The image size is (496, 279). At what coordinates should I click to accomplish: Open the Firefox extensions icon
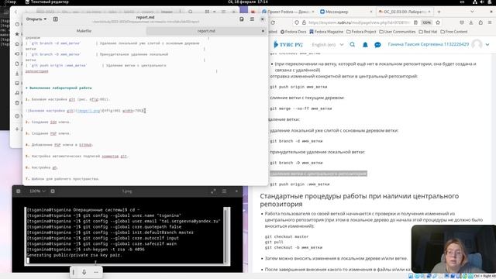[x=480, y=22]
